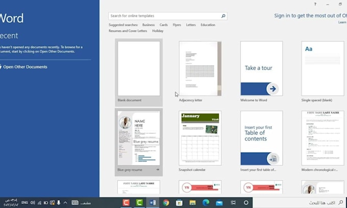Image resolution: width=347 pixels, height=208 pixels.
Task: Click the Search for online templates field
Action: (x=168, y=16)
